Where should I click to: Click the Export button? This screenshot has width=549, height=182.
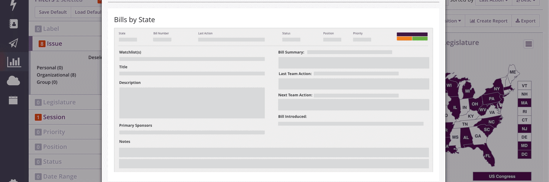(525, 21)
